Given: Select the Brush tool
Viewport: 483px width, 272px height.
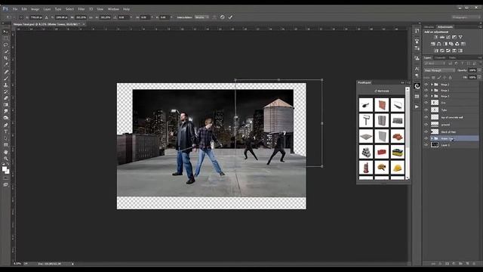Looking at the screenshot, I should tap(5, 79).
